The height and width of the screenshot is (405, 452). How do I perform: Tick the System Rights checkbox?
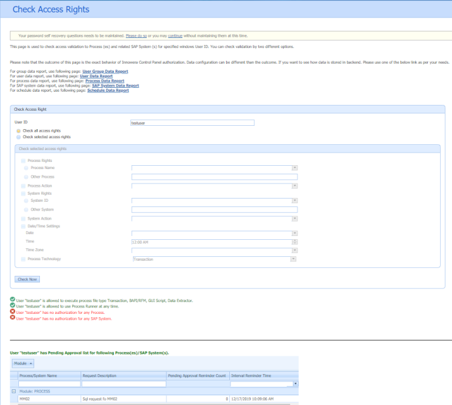coord(24,193)
